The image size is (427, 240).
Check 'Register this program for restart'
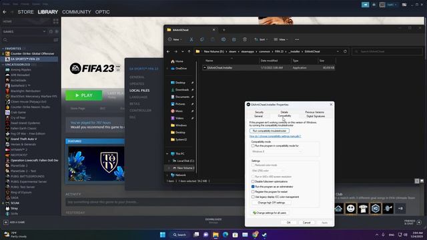tap(253, 192)
